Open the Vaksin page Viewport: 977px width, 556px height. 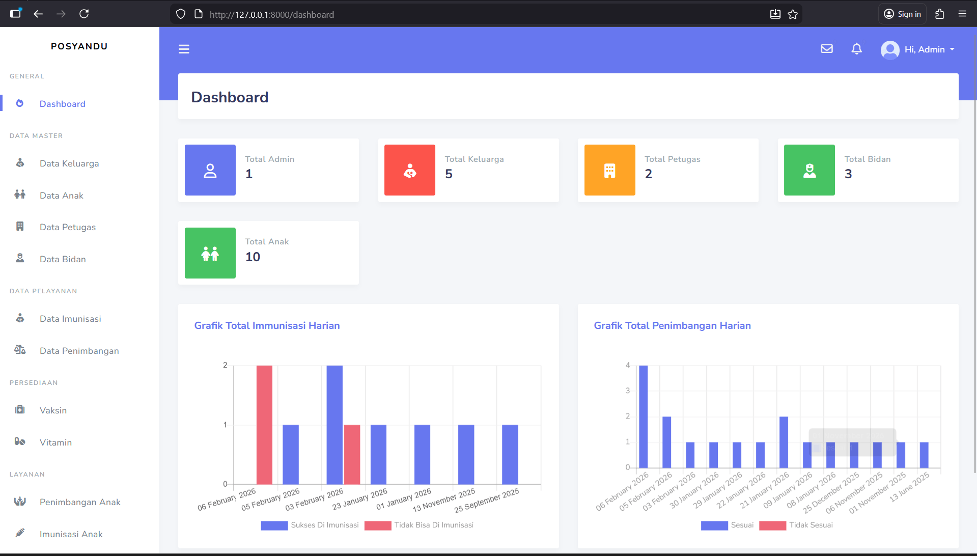click(79, 410)
